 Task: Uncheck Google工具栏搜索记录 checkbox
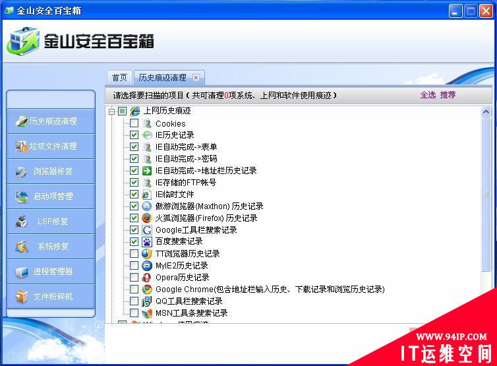tap(134, 230)
